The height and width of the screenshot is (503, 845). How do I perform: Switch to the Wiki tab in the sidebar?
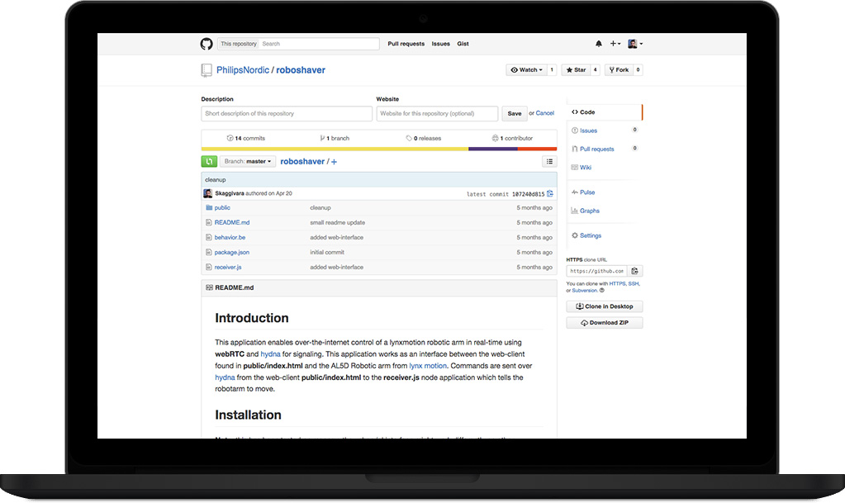tap(585, 168)
